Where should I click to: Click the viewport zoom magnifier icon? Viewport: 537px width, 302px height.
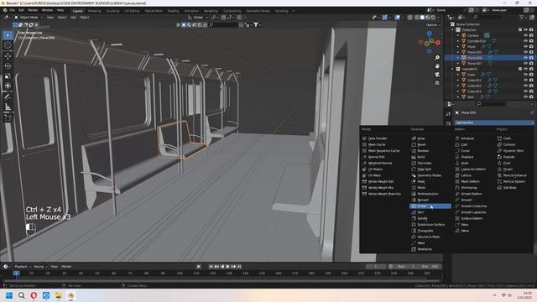437,58
